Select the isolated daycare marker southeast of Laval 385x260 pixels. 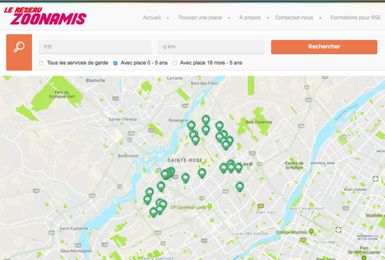coord(240,187)
